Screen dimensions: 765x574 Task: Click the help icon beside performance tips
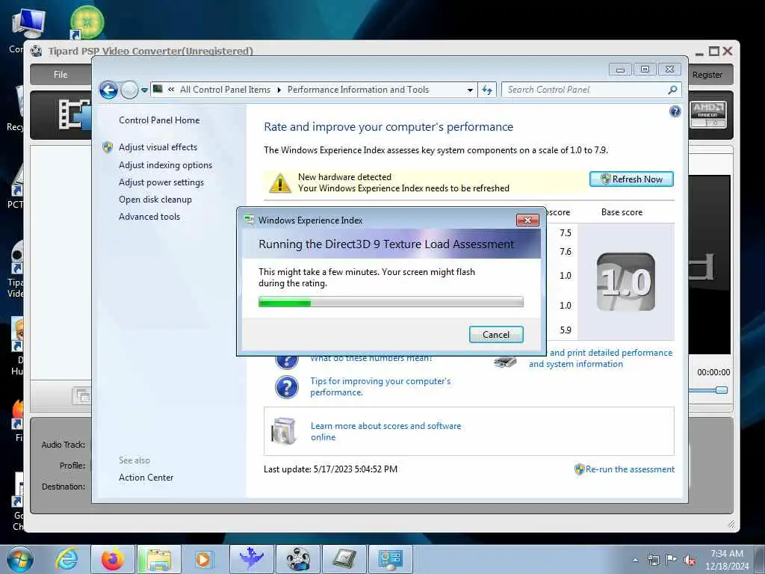click(287, 387)
